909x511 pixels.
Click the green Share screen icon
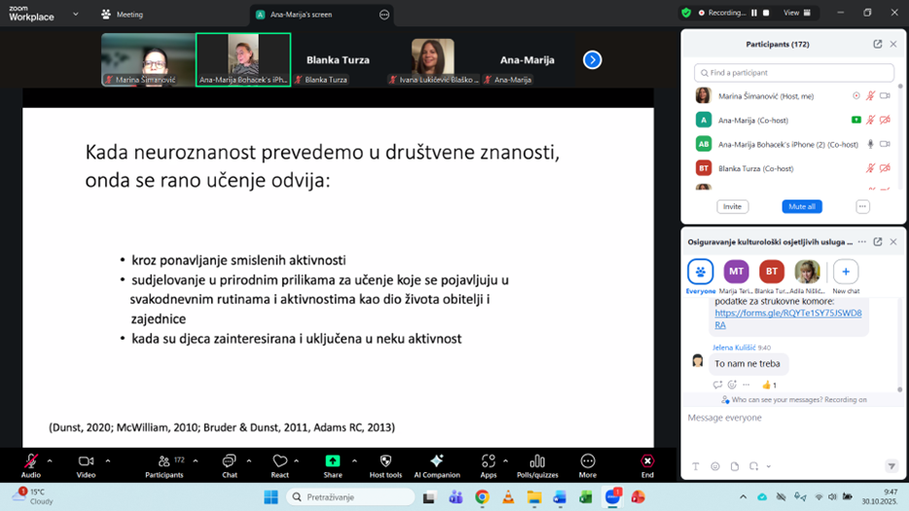(333, 461)
